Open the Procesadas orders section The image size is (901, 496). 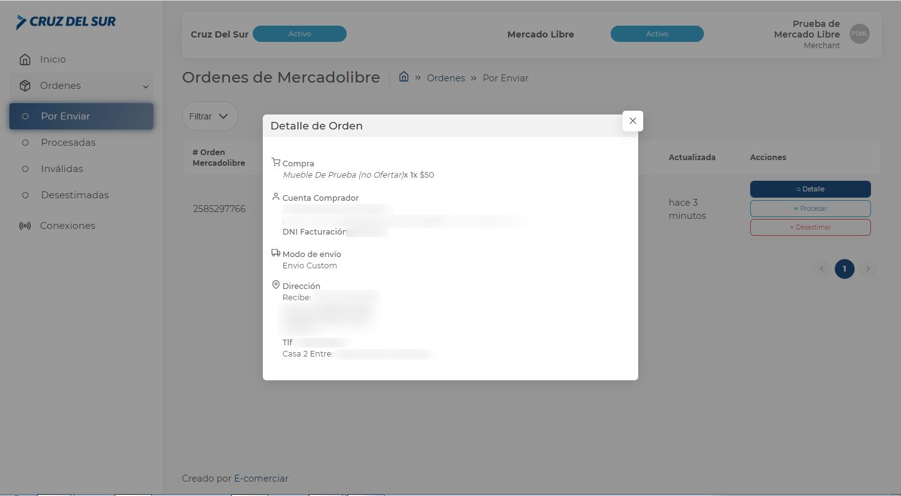68,143
